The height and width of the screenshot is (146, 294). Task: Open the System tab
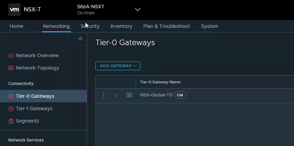[209, 26]
